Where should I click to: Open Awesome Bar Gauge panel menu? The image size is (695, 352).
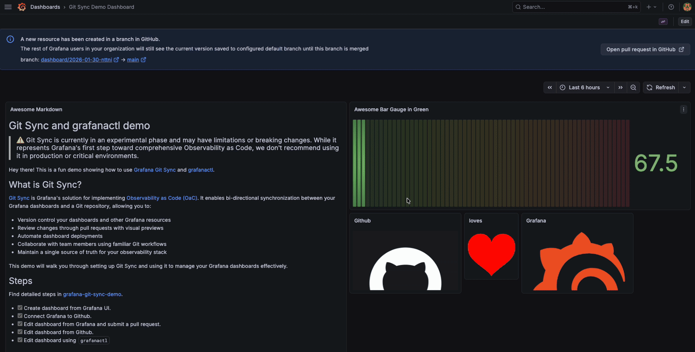(683, 109)
